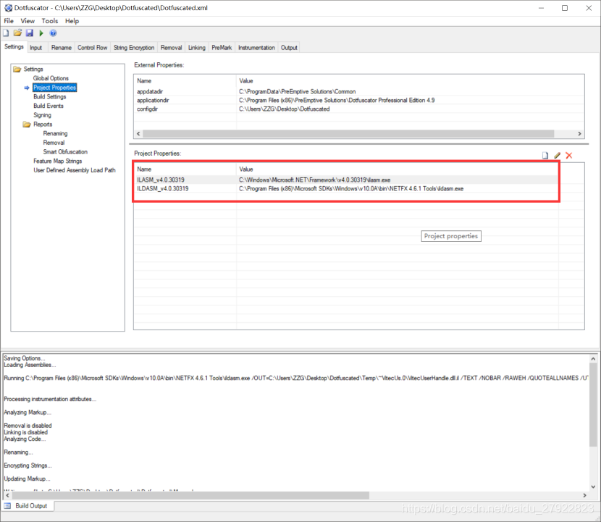Select the Settings root tree node
Viewport: 601px width, 522px height.
click(x=33, y=69)
